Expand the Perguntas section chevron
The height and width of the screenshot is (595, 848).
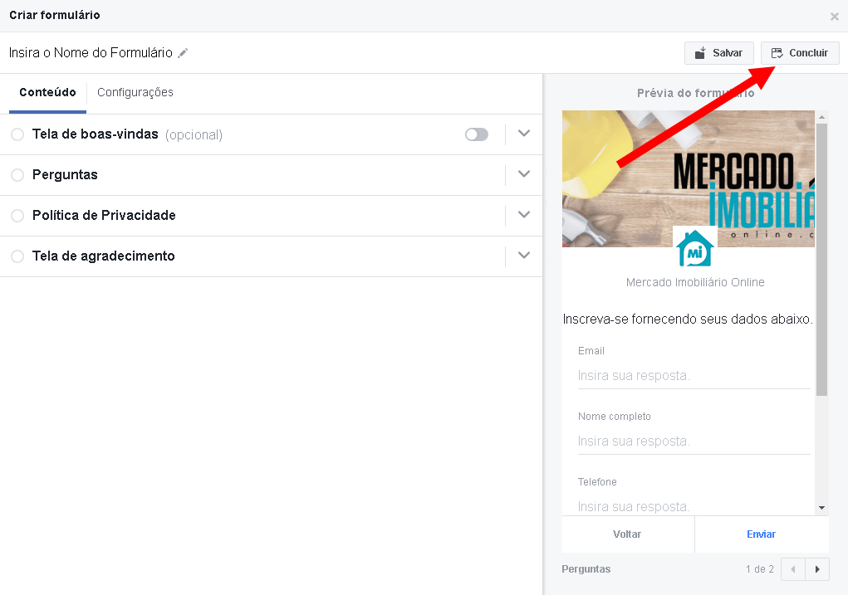tap(523, 174)
